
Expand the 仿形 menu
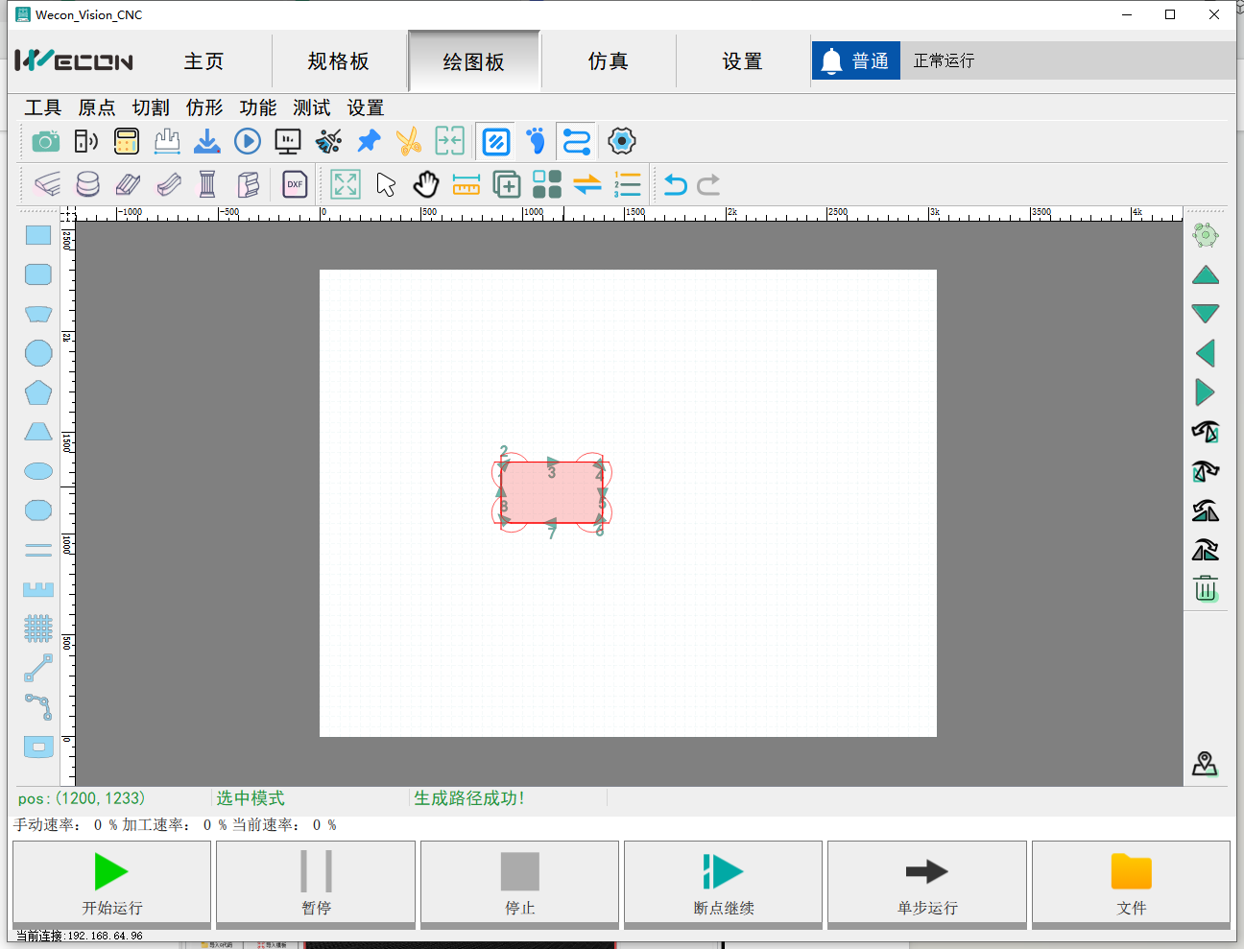(204, 107)
